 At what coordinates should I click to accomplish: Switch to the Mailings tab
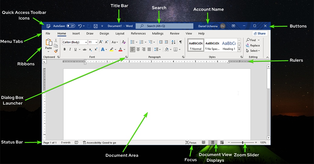(x=158, y=33)
